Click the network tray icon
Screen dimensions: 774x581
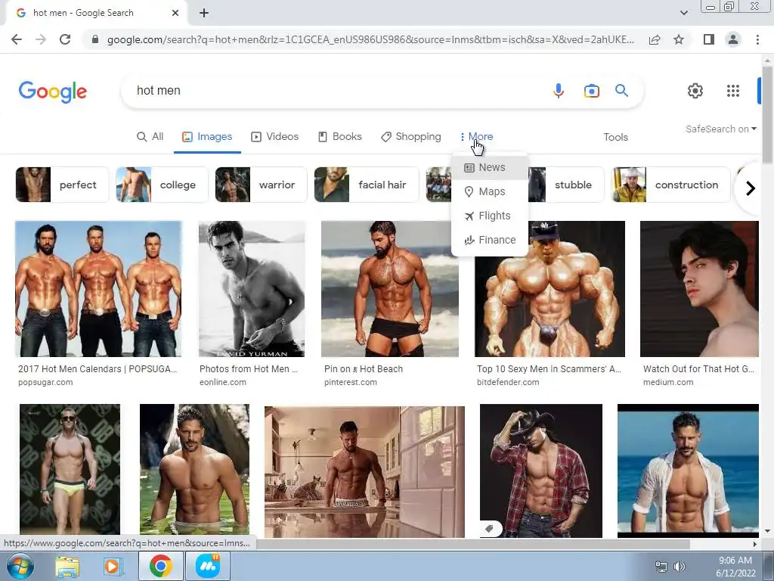(x=661, y=567)
